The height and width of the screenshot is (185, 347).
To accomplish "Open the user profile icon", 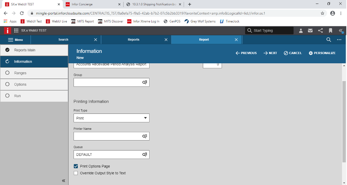I will tap(301, 31).
